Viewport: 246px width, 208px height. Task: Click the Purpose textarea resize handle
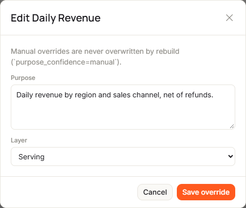point(232,127)
